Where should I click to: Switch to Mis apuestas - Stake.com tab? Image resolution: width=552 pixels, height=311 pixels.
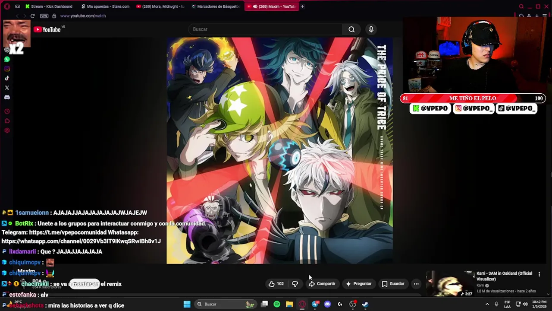point(105,6)
